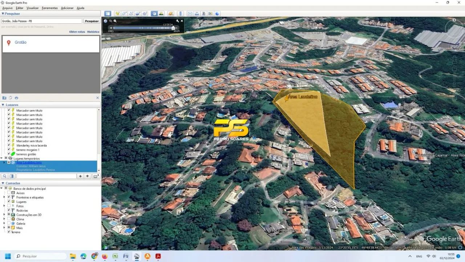Click the printer icon below search results
The width and height of the screenshot is (465, 262).
(x=16, y=98)
